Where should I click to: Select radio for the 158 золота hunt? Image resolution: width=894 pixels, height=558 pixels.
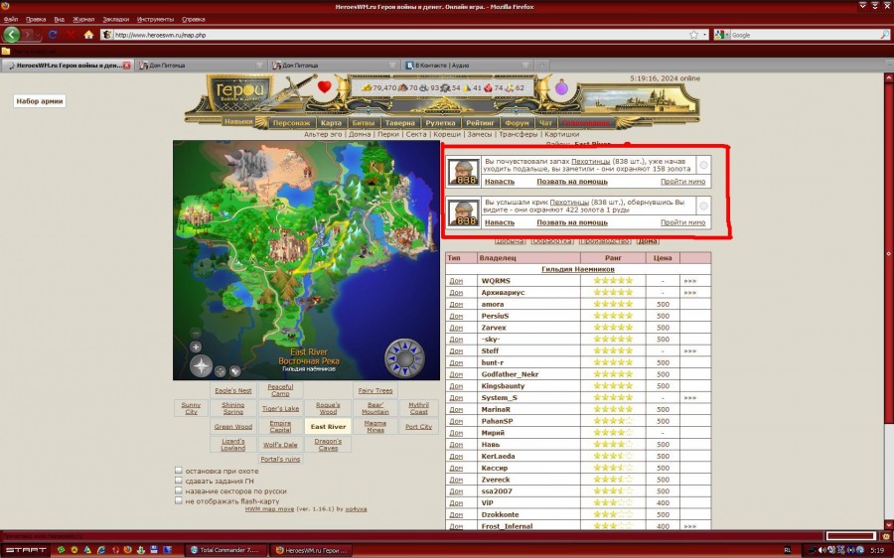click(x=703, y=165)
